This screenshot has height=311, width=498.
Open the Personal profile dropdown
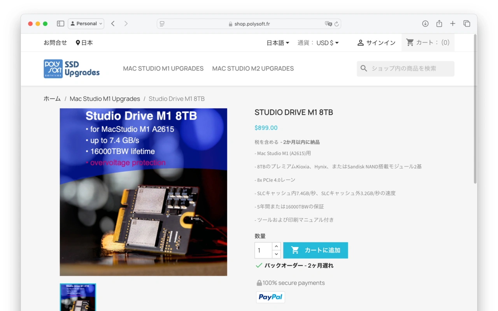86,24
